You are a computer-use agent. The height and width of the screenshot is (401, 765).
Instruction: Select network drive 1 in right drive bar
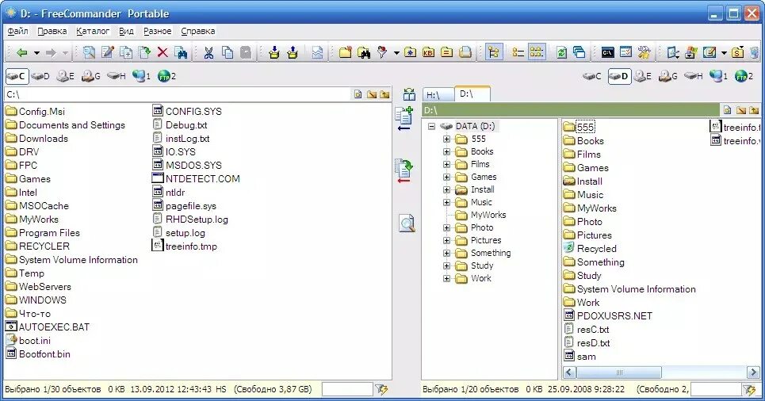pos(719,76)
